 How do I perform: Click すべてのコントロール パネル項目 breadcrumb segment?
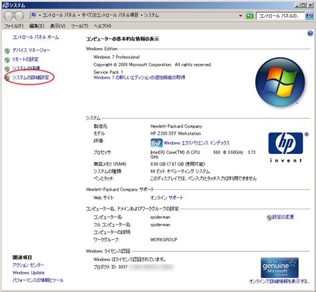[x=110, y=15]
